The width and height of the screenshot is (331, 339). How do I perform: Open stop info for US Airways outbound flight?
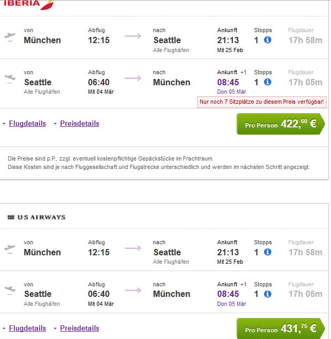click(x=268, y=252)
